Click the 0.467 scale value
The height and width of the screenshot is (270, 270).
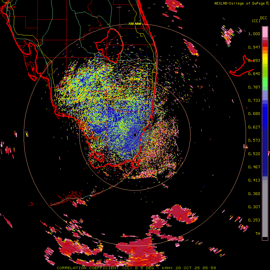coord(254,167)
